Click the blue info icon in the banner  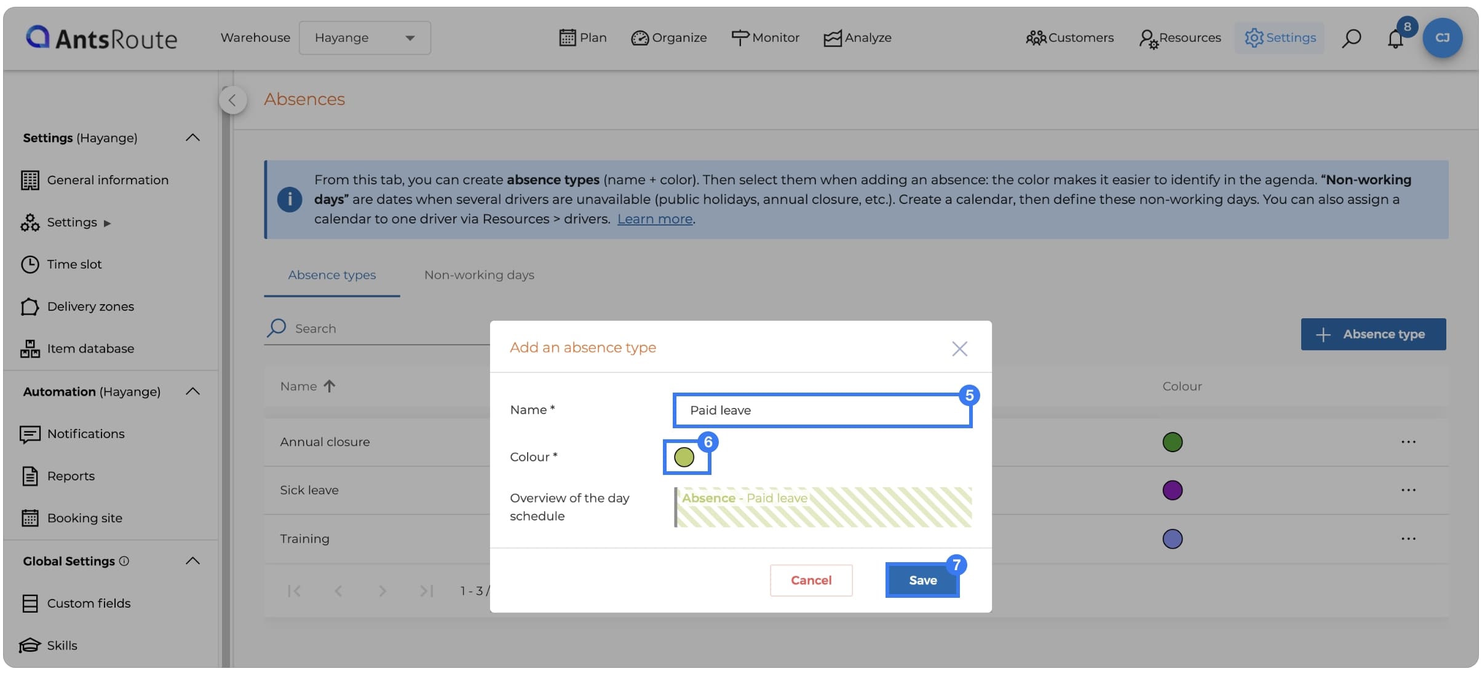point(290,200)
